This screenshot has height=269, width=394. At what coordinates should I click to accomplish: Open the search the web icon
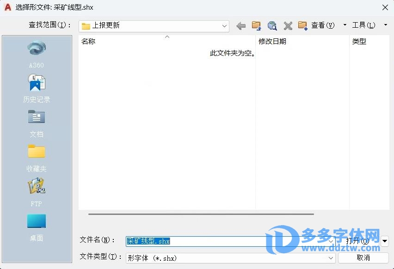(272, 26)
